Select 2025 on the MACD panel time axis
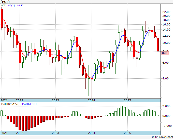Viewport: 173px width, 139px height. coord(127,133)
